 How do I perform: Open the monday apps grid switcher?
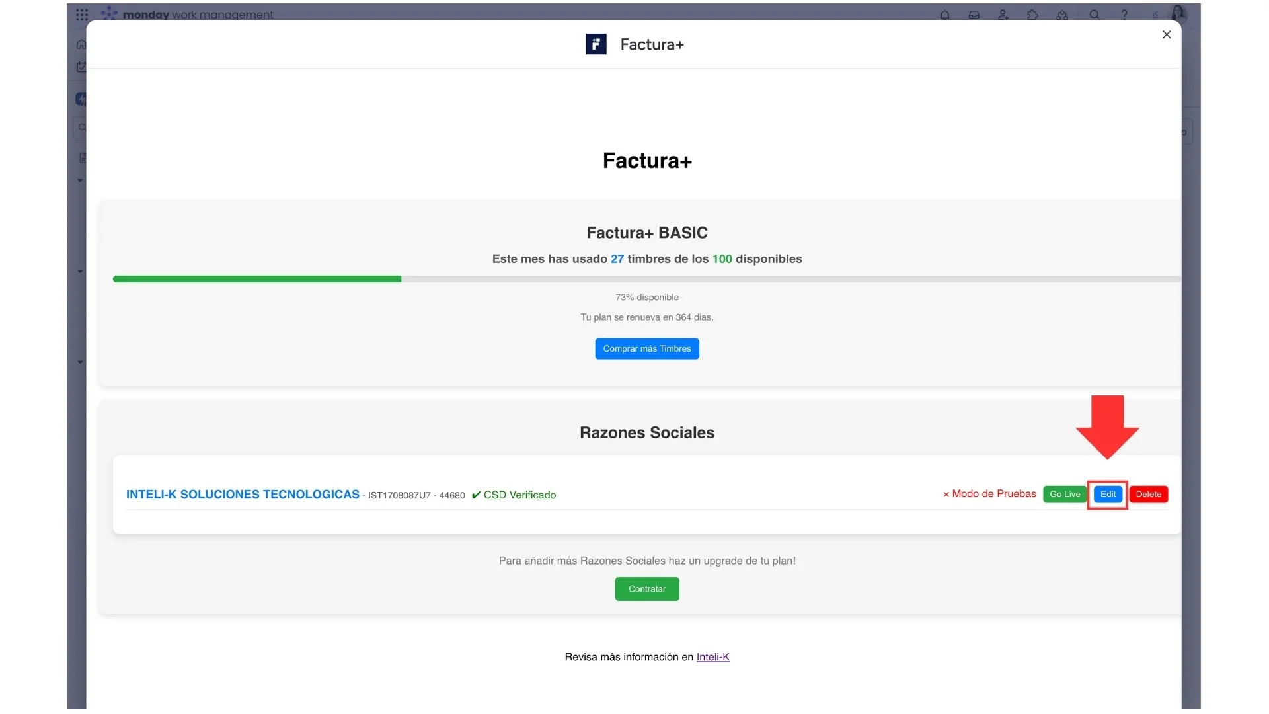(x=82, y=15)
